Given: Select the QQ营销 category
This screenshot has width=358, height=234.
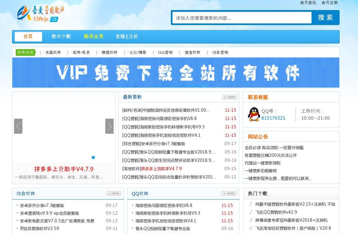Looking at the screenshot, I should pyautogui.click(x=165, y=52).
